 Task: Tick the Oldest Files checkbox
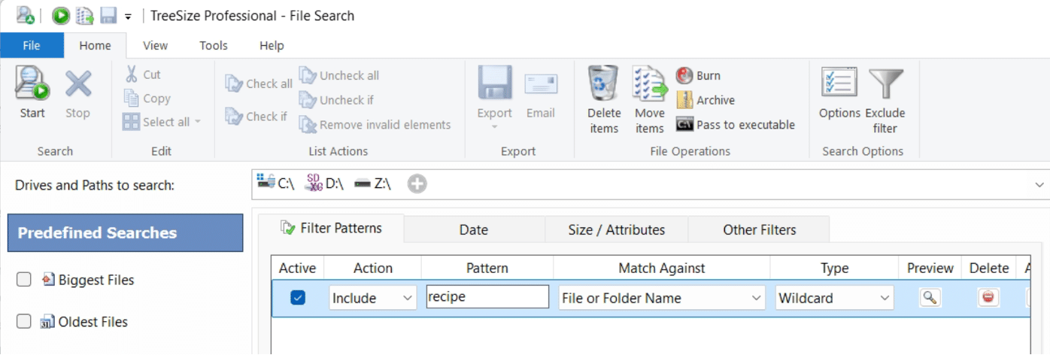click(24, 322)
